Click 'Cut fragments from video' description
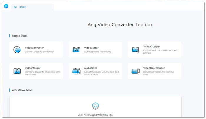The height and width of the screenshot is (119, 206). (x=97, y=52)
